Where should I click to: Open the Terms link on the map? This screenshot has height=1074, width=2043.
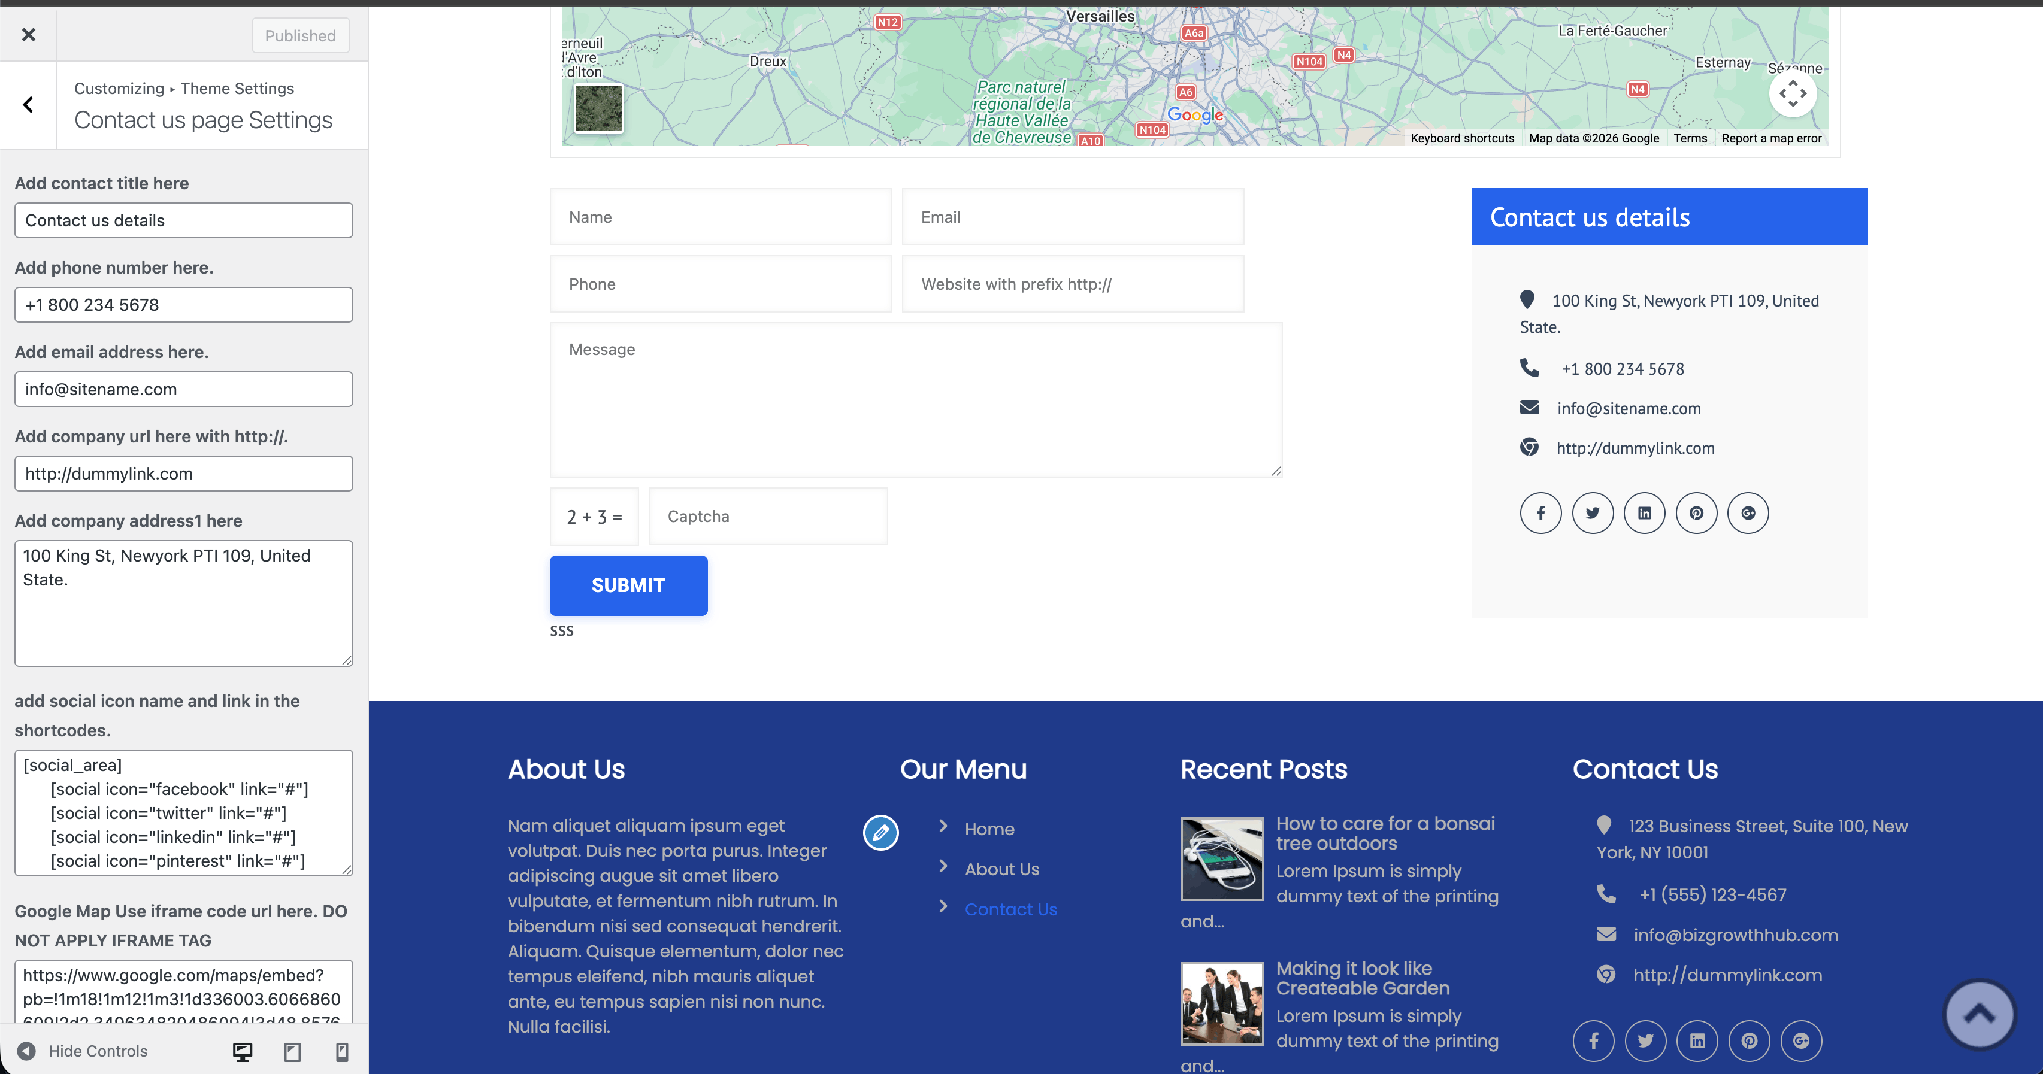pyautogui.click(x=1690, y=138)
